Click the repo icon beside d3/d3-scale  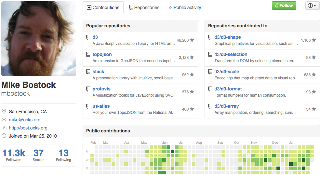210,72
